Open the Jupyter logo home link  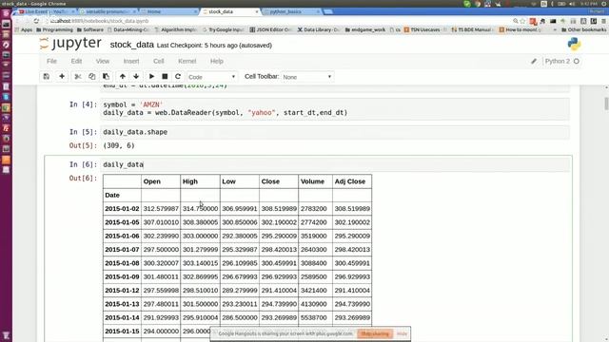[x=70, y=44]
